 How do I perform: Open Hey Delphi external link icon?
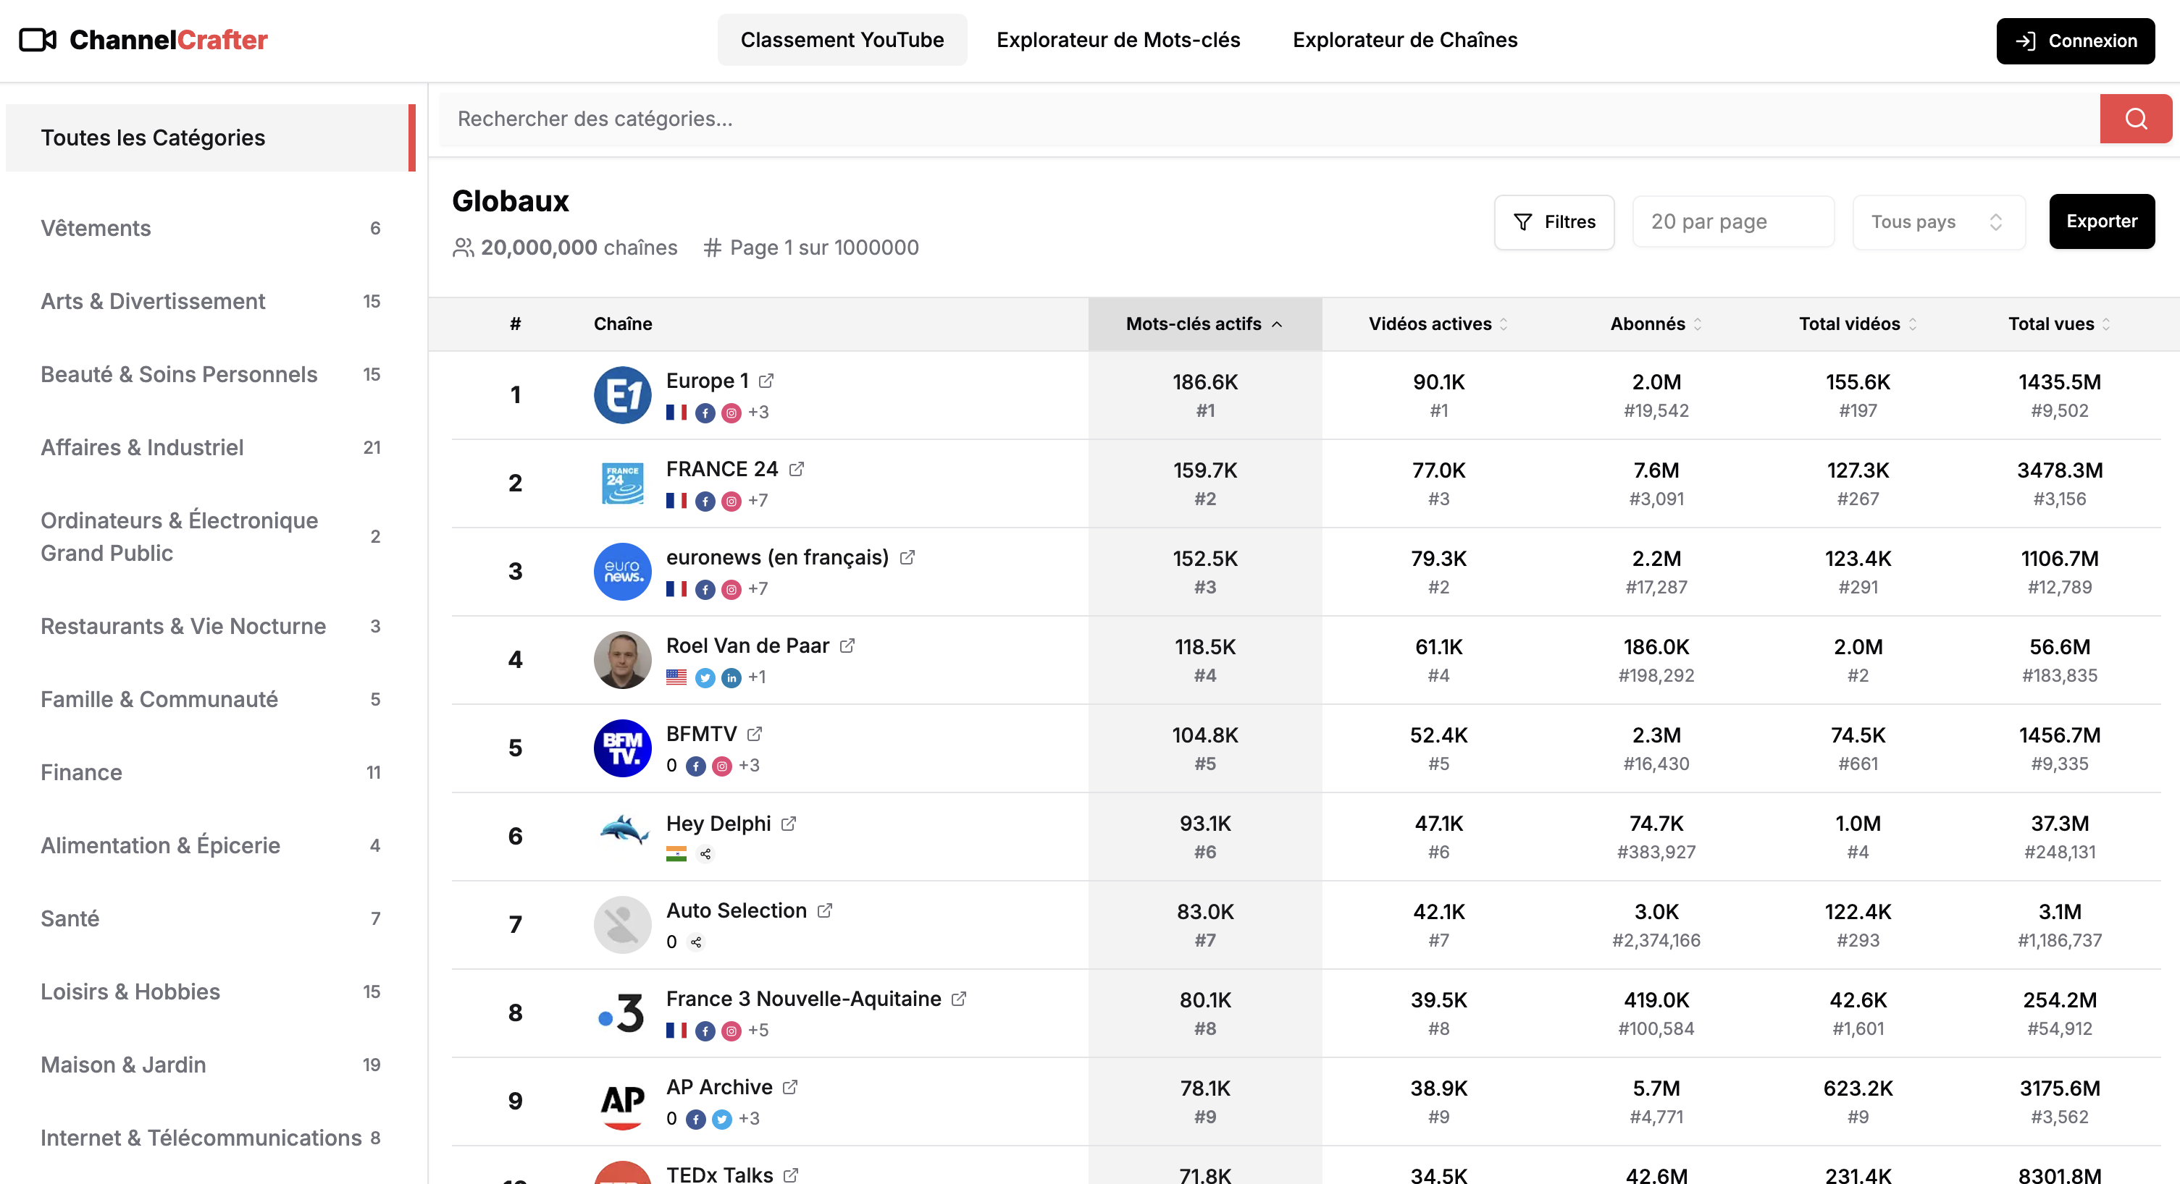pos(789,823)
